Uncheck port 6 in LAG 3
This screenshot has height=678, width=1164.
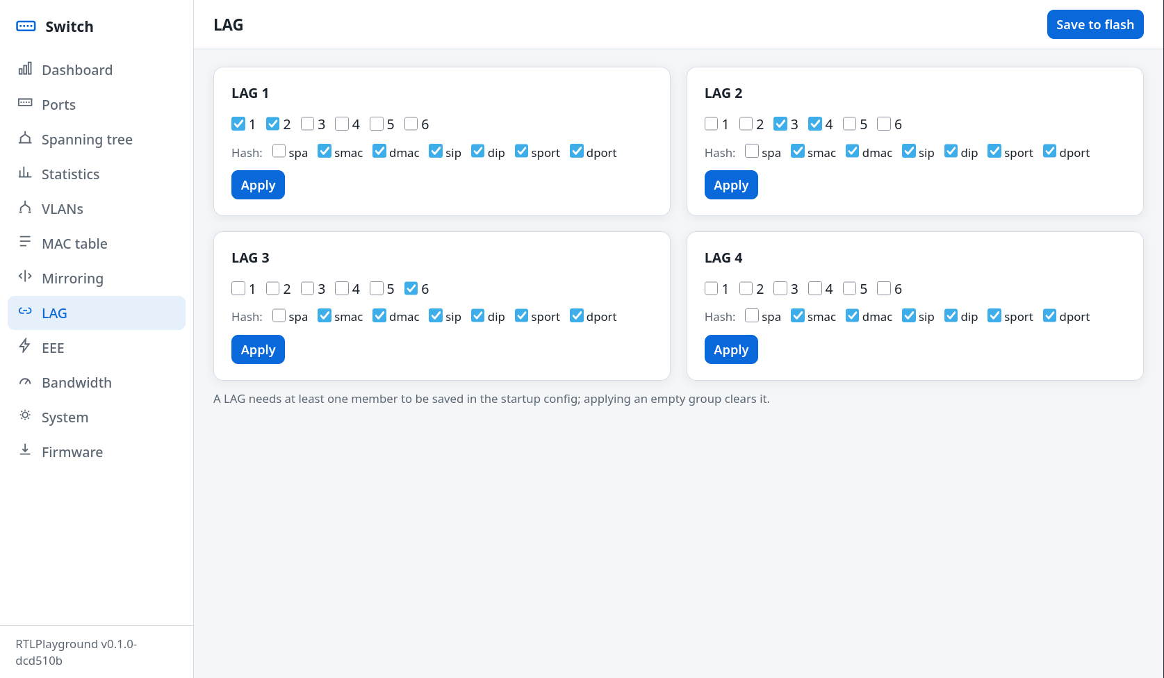tap(411, 288)
